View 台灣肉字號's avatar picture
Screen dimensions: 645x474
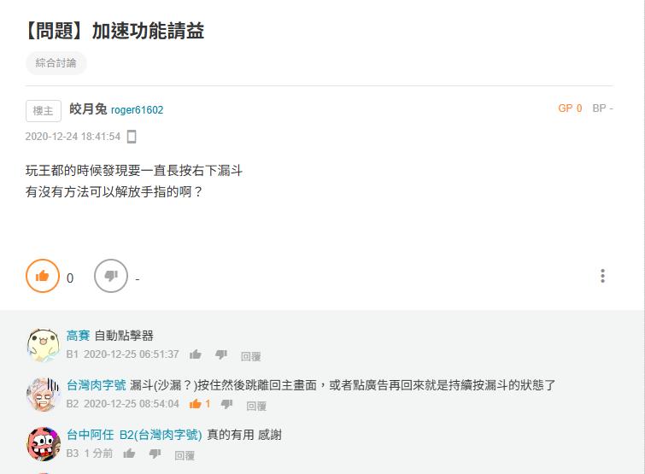43,395
